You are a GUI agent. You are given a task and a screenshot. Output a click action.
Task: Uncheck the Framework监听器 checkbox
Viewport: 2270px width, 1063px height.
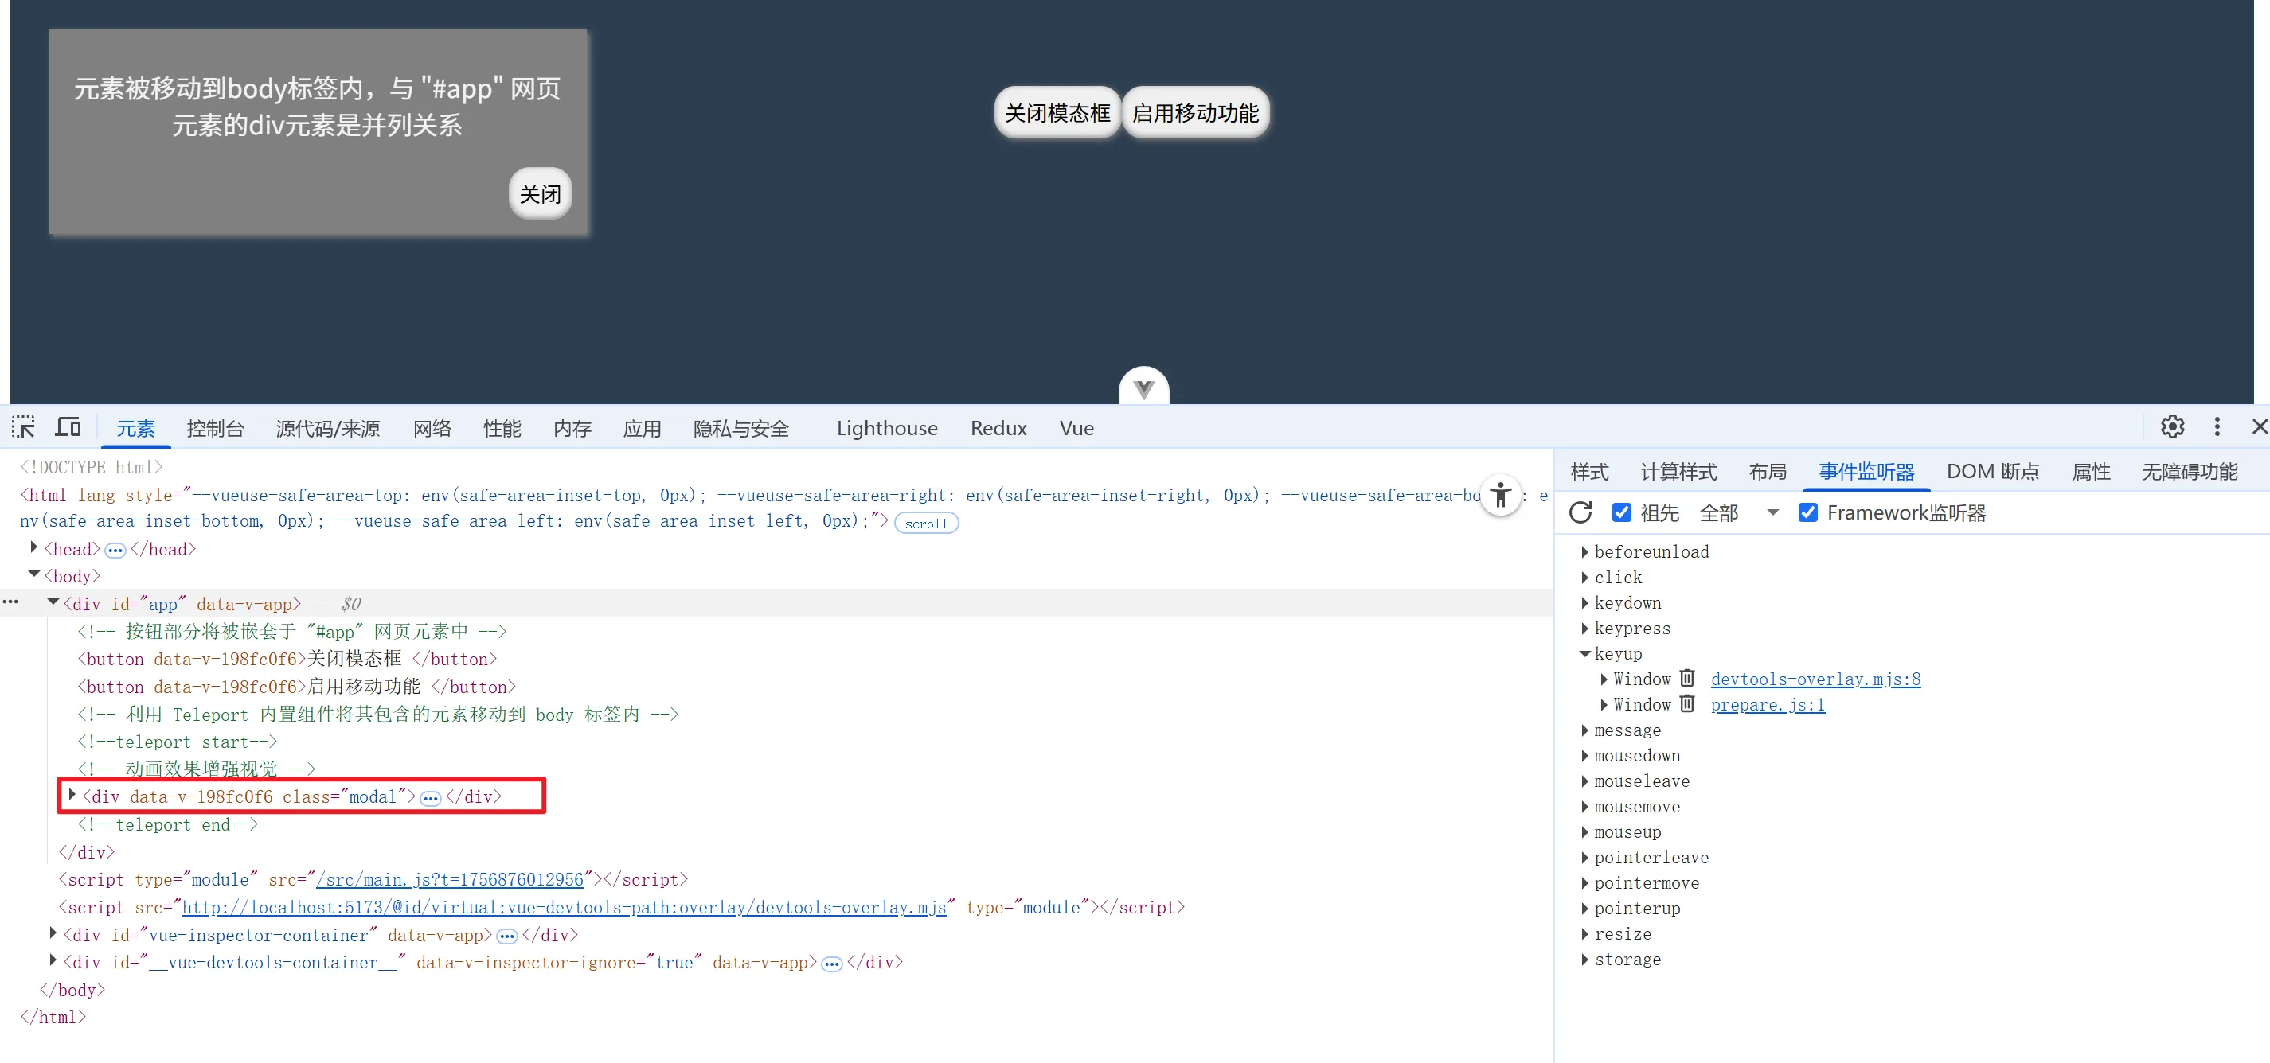[1807, 512]
